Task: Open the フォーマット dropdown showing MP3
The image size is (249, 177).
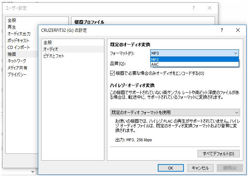Action: [x=194, y=53]
